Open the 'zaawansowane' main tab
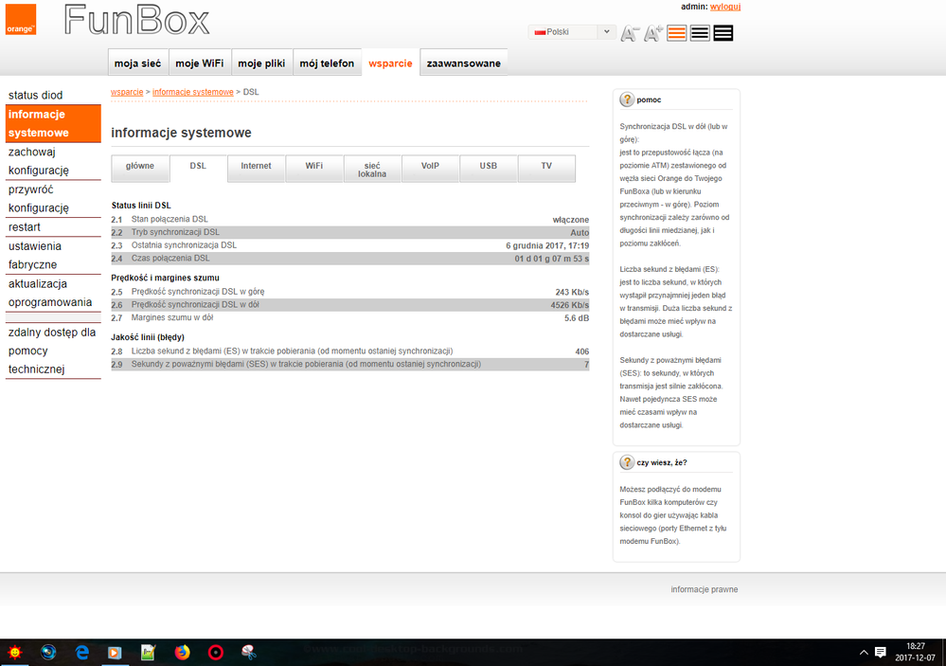946x666 pixels. 463,63
